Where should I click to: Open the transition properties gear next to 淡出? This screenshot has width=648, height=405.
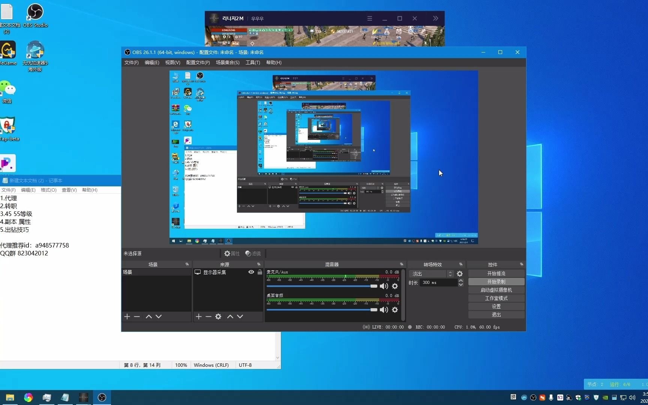coord(460,274)
